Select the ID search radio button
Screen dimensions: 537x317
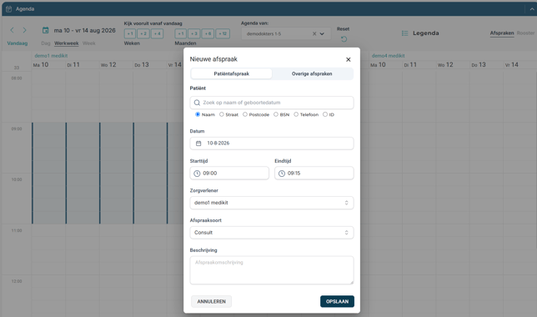pos(325,114)
